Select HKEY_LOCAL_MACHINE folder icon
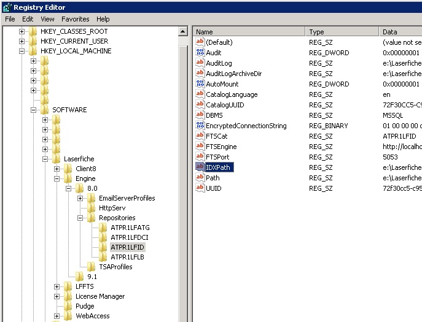Viewport: 422px width, 322px height. (x=33, y=51)
